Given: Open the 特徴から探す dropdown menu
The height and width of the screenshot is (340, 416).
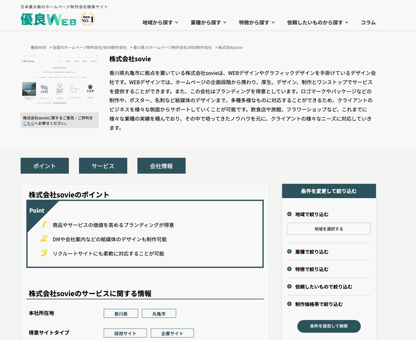Looking at the screenshot, I should click(257, 23).
